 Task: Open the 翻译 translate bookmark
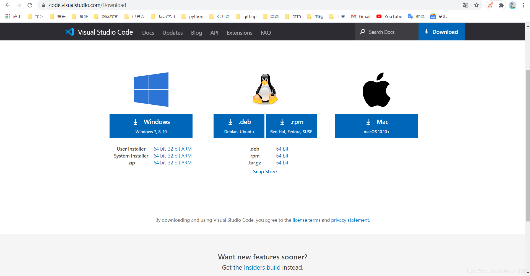click(x=416, y=16)
